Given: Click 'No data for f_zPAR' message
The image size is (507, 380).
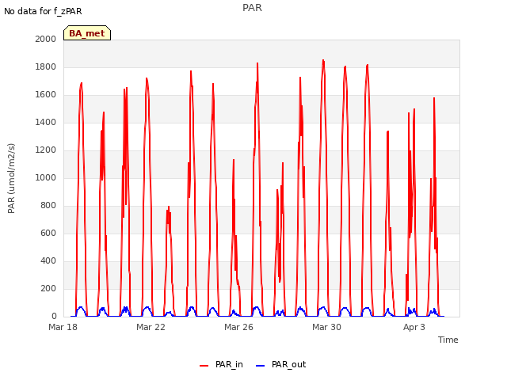Looking at the screenshot, I should tap(43, 11).
